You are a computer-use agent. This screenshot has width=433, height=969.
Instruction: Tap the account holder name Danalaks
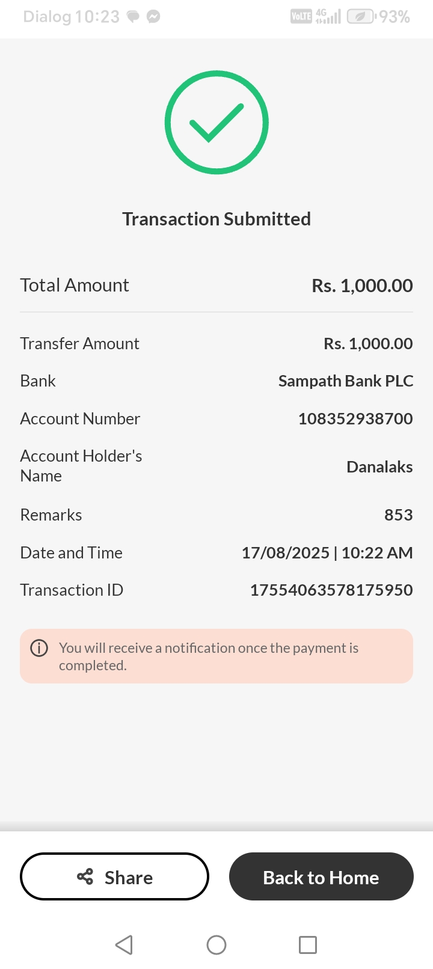point(379,467)
